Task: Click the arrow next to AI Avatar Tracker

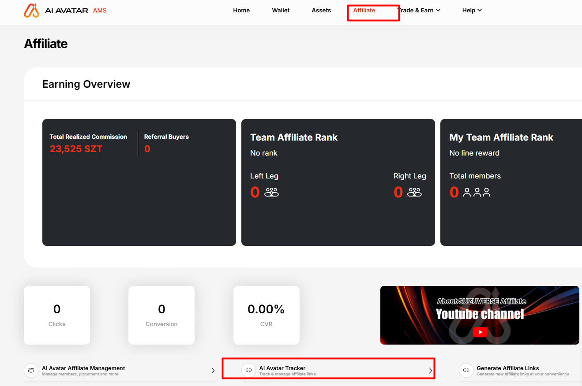Action: tap(431, 371)
